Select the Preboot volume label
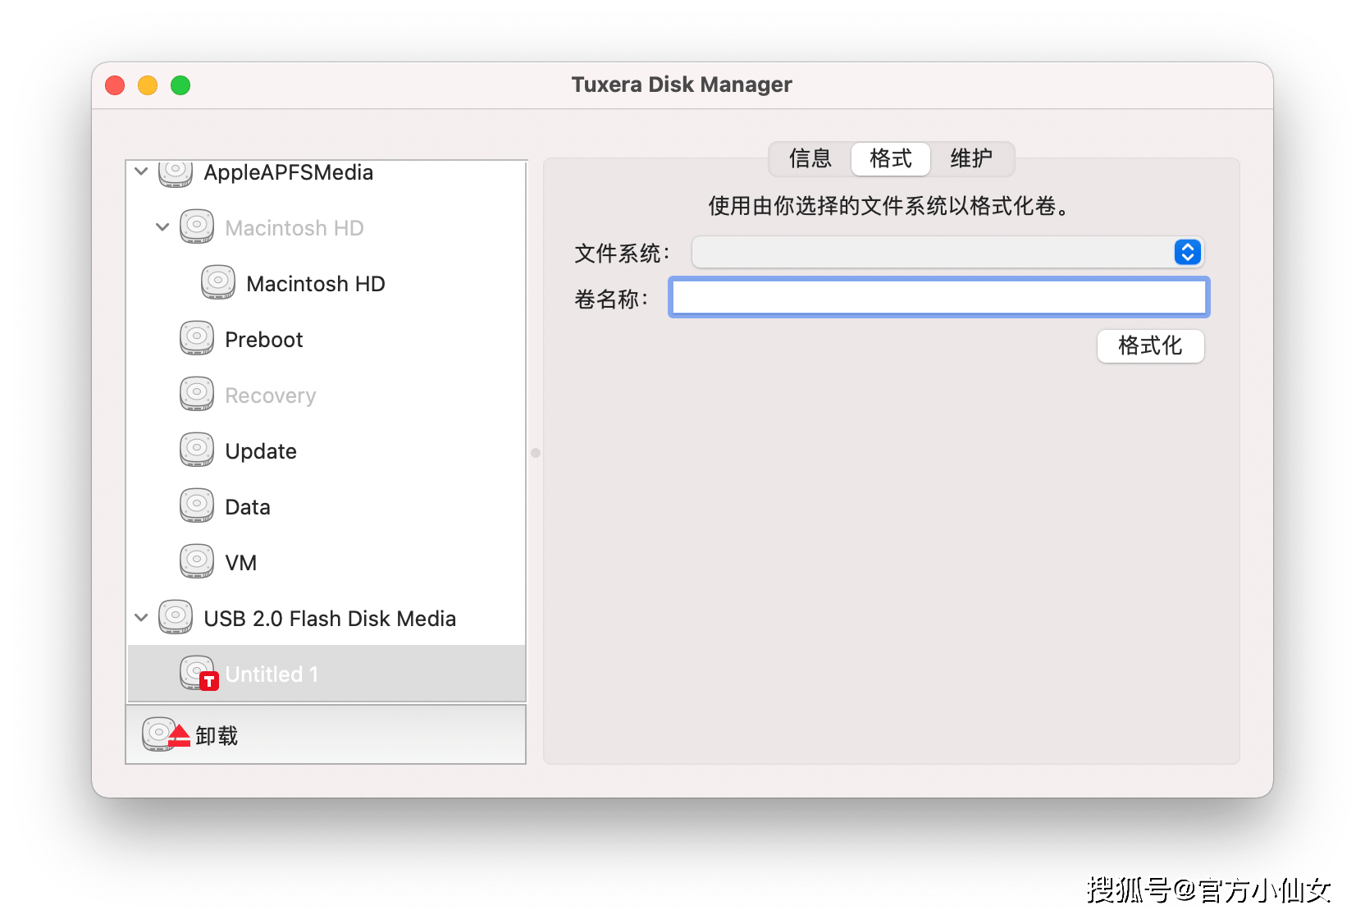This screenshot has height=919, width=1365. (x=264, y=340)
